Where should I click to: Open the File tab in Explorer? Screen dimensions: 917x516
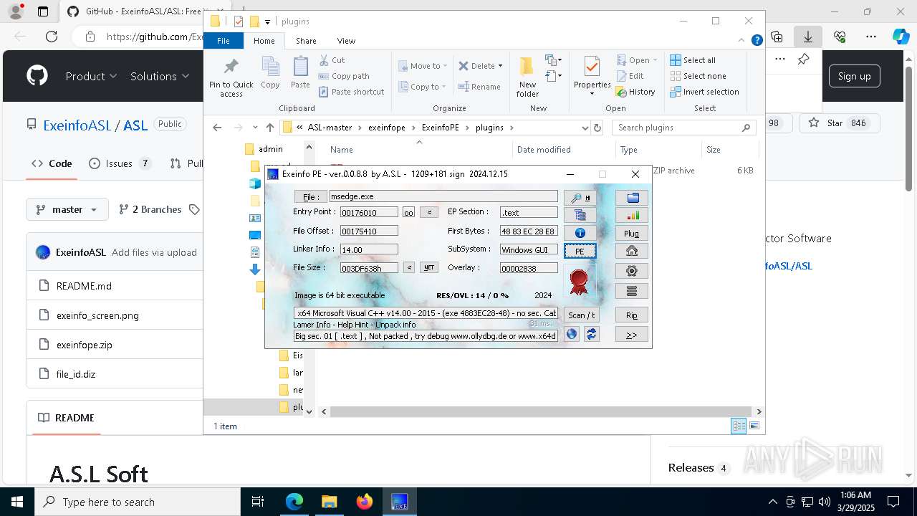pos(224,41)
